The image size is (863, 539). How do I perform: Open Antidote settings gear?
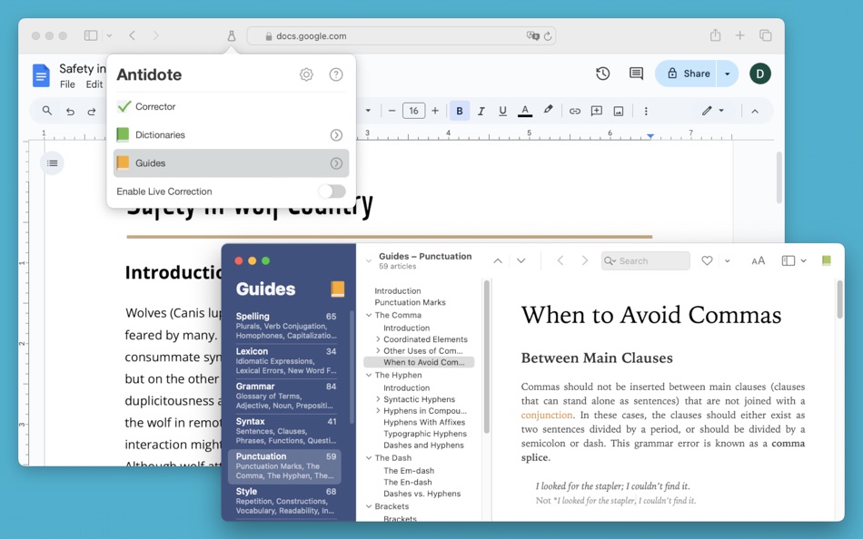306,74
